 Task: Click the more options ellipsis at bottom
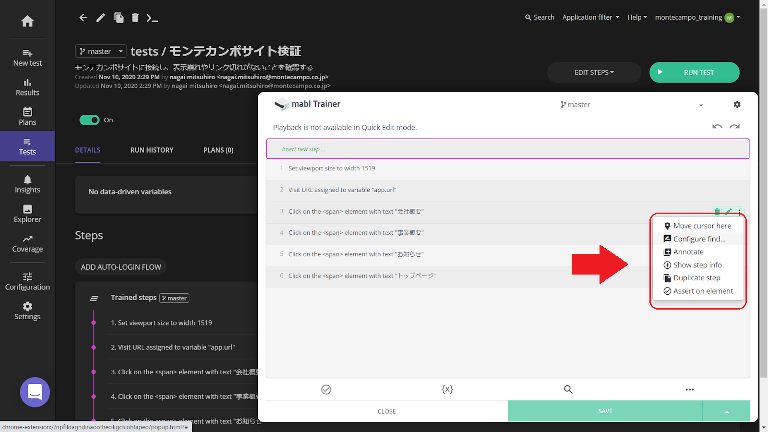pyautogui.click(x=690, y=390)
